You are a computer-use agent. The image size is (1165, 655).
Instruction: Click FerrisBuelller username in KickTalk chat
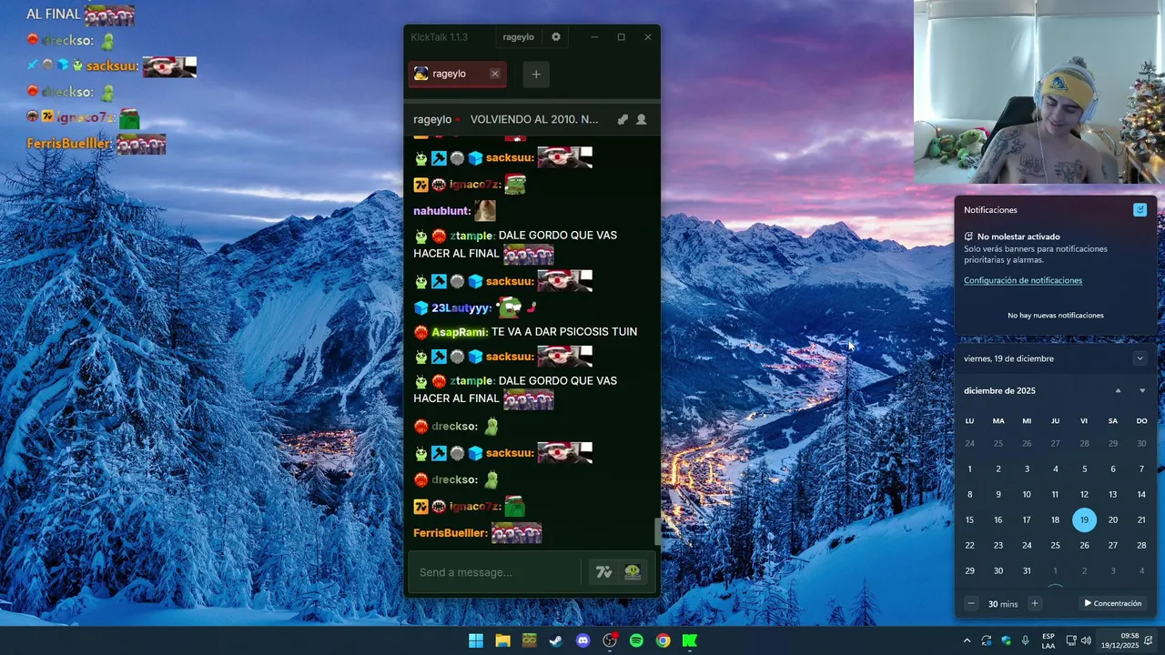tap(450, 533)
